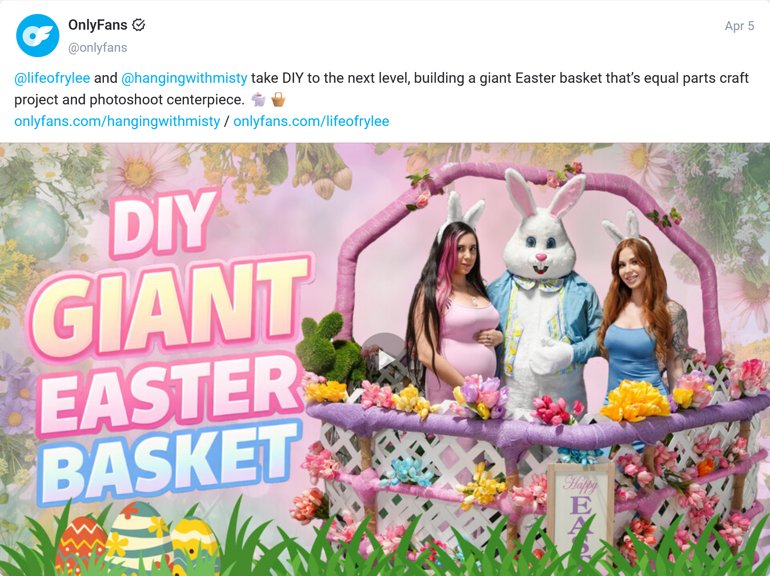This screenshot has height=576, width=770.
Task: Click the painted Easter eggs in thumbnail
Action: tap(137, 540)
